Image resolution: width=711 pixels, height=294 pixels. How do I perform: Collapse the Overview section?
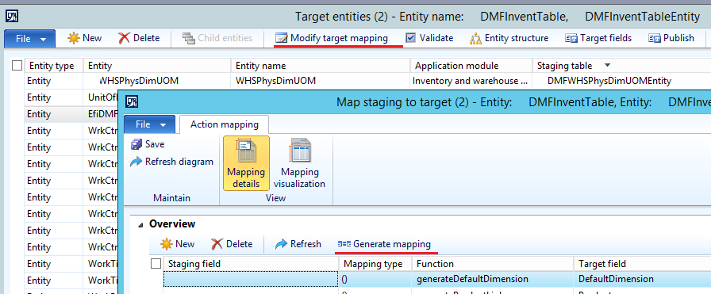tap(140, 224)
